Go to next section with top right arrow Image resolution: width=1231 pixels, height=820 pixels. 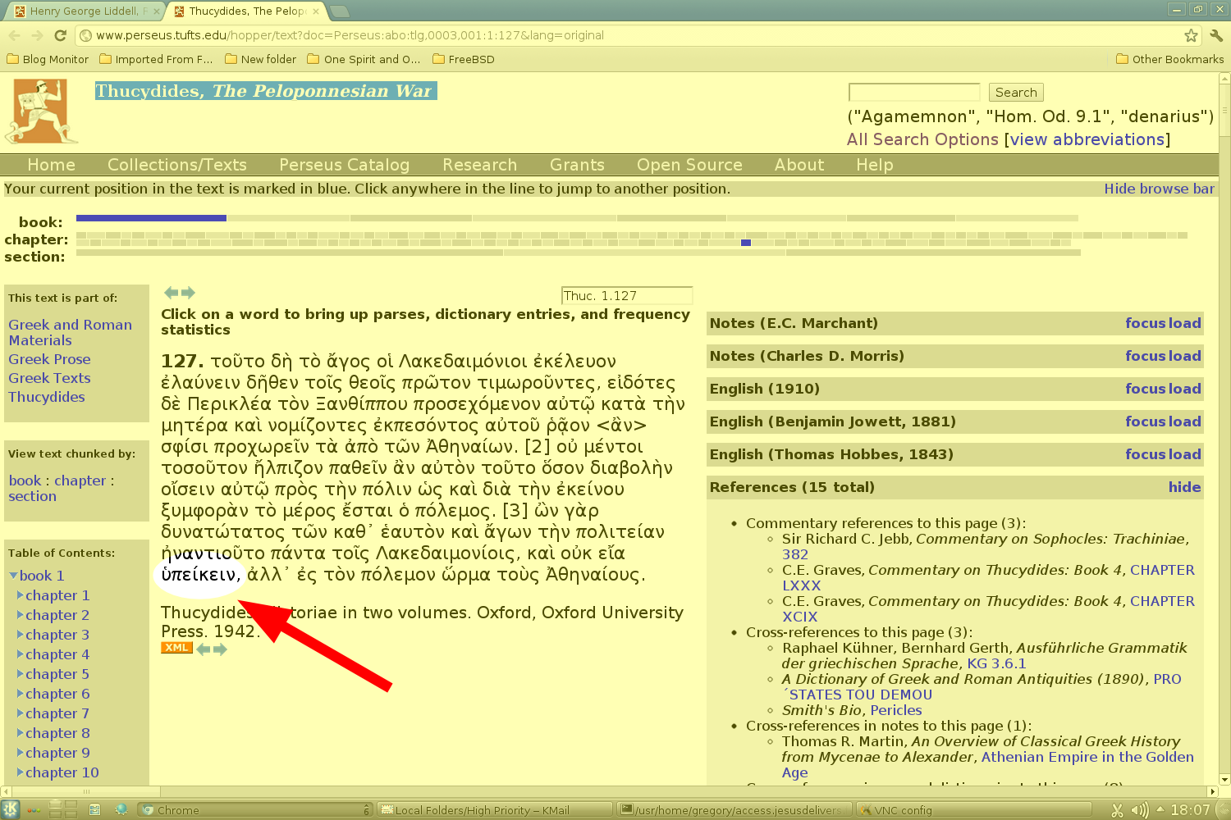(188, 293)
